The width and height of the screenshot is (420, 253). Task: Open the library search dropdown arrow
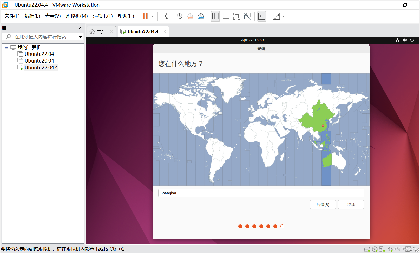[80, 37]
